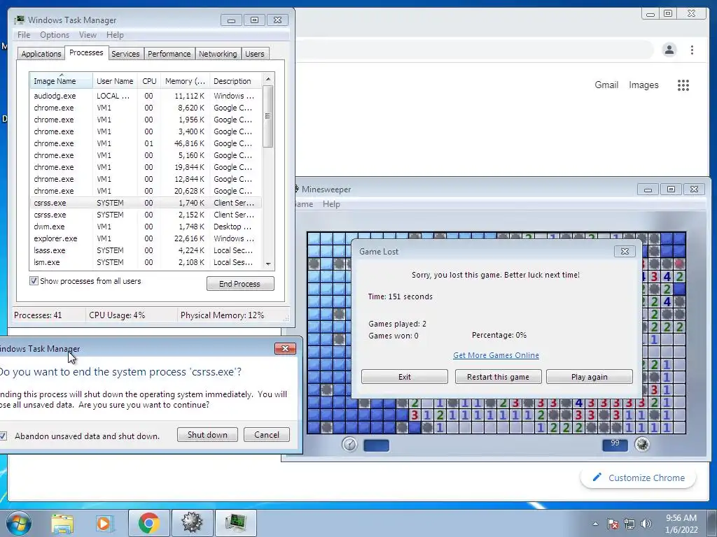Click the Minesweeper mine counter icon
Viewport: 717px width, 537px height.
click(642, 444)
